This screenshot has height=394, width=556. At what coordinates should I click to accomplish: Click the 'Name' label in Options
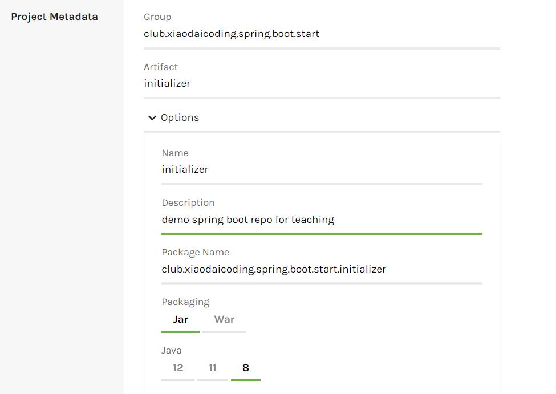click(x=175, y=153)
